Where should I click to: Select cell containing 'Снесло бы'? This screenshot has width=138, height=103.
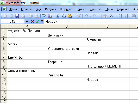66,75
